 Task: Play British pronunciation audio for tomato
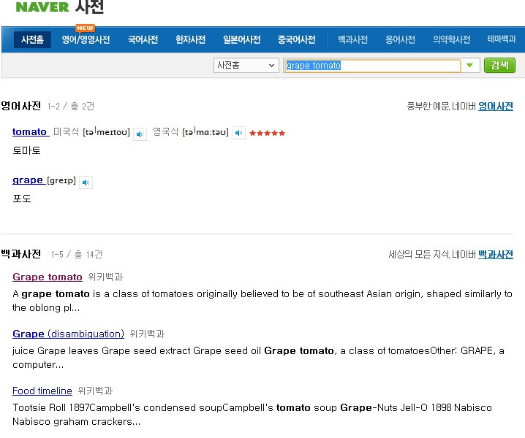tap(238, 133)
